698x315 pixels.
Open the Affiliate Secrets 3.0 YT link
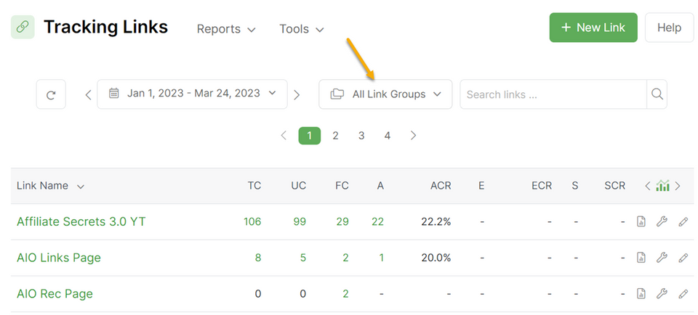pyautogui.click(x=81, y=221)
